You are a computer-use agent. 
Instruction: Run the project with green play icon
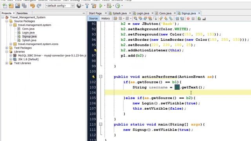coord(101,6)
